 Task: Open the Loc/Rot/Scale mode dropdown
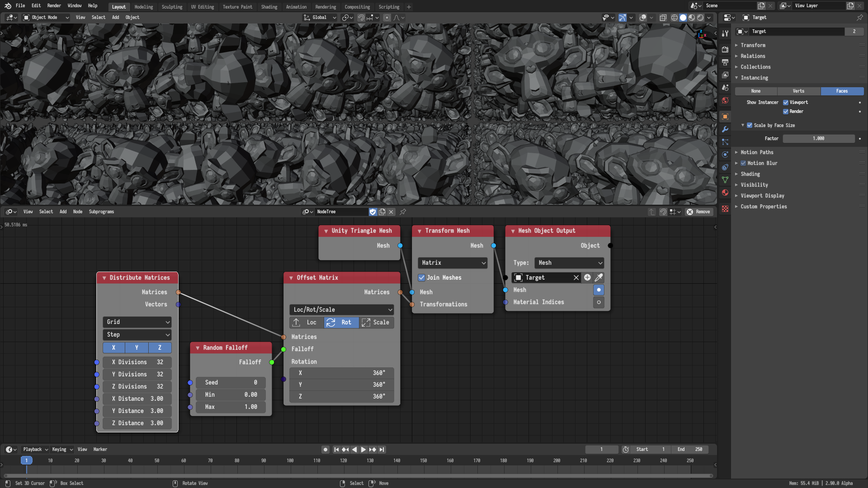click(341, 309)
